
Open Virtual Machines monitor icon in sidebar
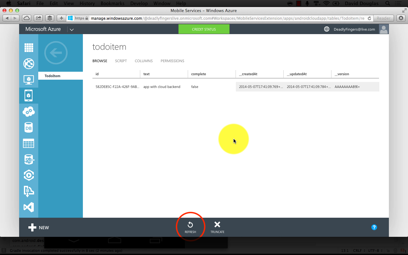(29, 80)
